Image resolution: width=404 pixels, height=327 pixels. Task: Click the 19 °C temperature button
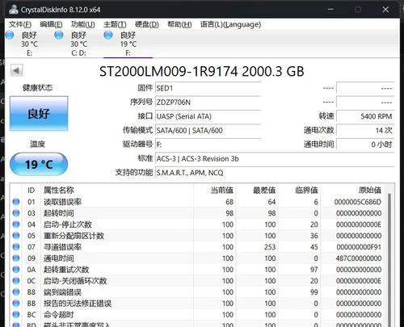click(x=39, y=164)
